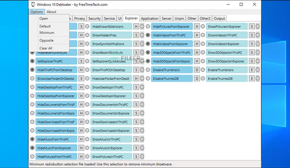Viewport: 290px width, 168px height.
Task: Click the EnableThumbnails button
Action: tap(227, 70)
